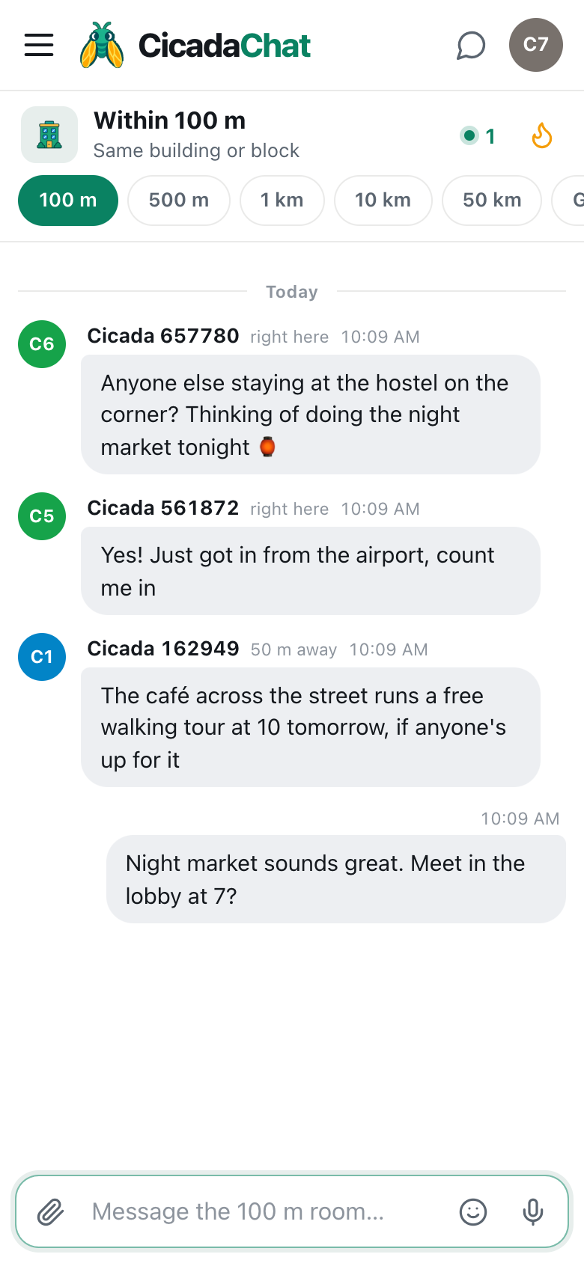Click your message about lobby at 7
Image resolution: width=584 pixels, height=1263 pixels.
point(336,879)
